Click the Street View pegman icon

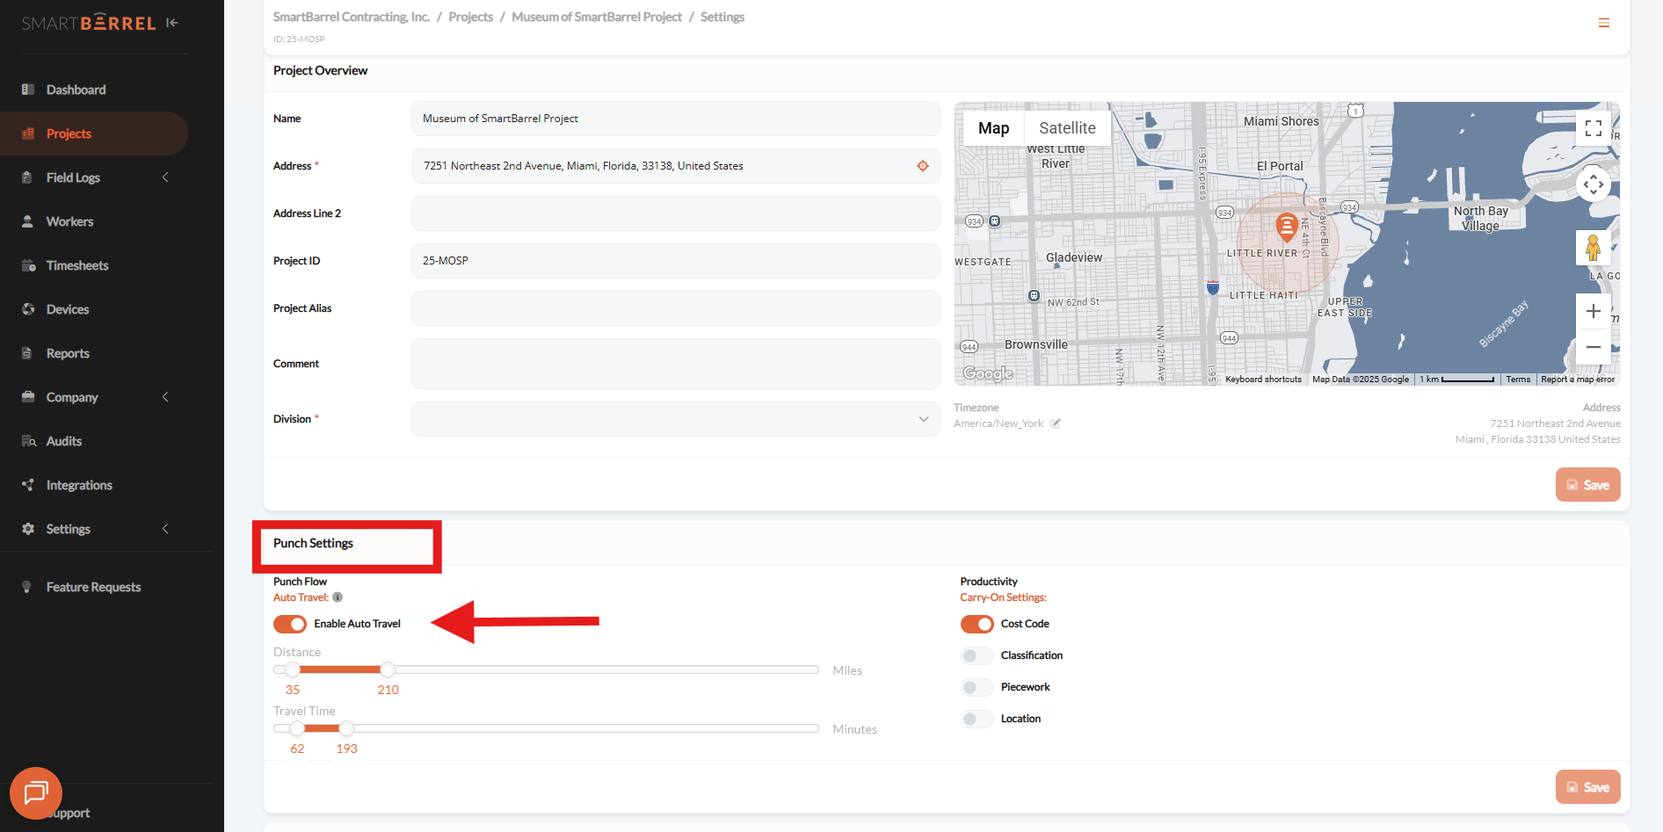(1593, 249)
